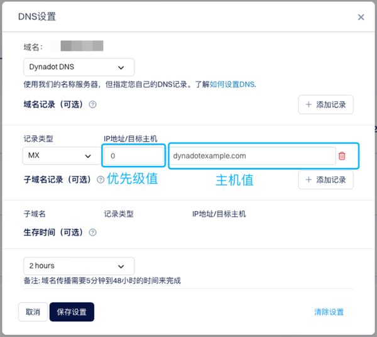This screenshot has height=337, width=377.
Task: Click the 域名记录（可选） heading
Action: tap(53, 104)
